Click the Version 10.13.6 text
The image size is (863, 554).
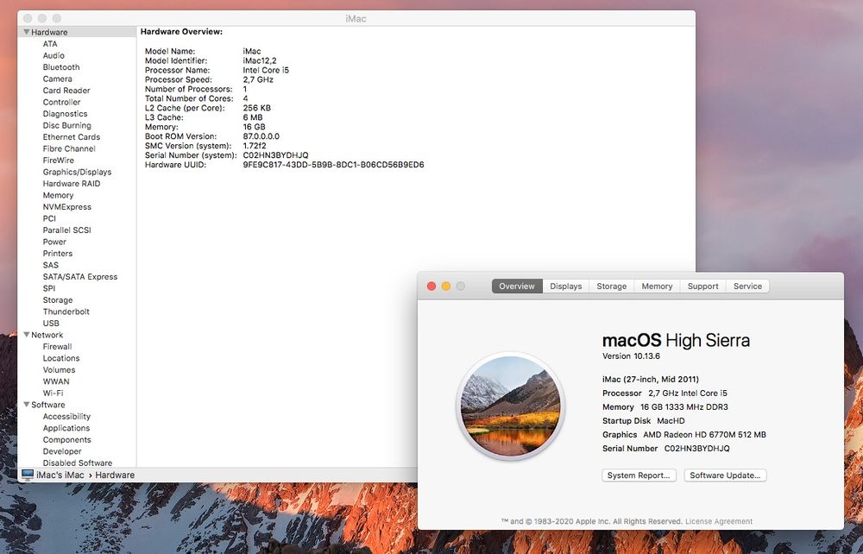[632, 356]
